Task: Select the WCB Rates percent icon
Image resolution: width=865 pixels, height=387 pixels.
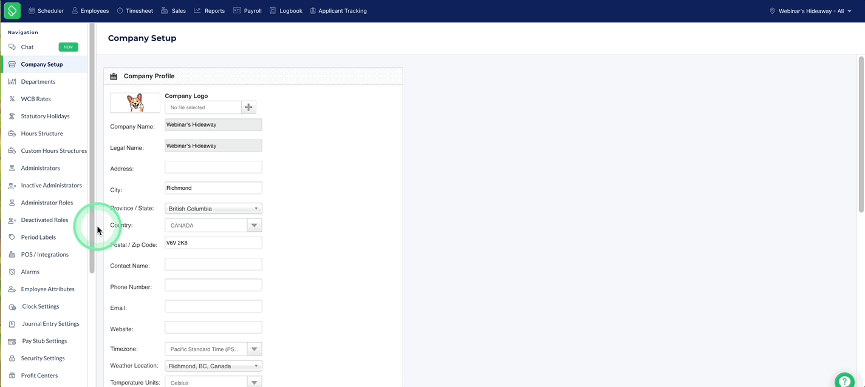Action: coord(12,99)
